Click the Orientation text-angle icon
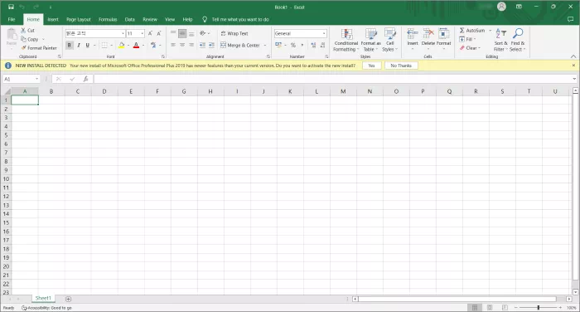 (x=202, y=33)
